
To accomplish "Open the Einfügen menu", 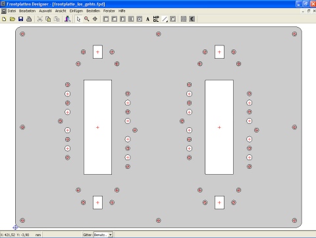I will (x=76, y=11).
